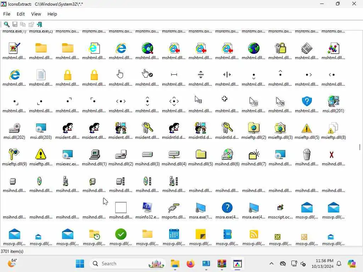363x272 pixels.
Task: Click the '3701 item(s)' status bar text
Action: point(12,251)
